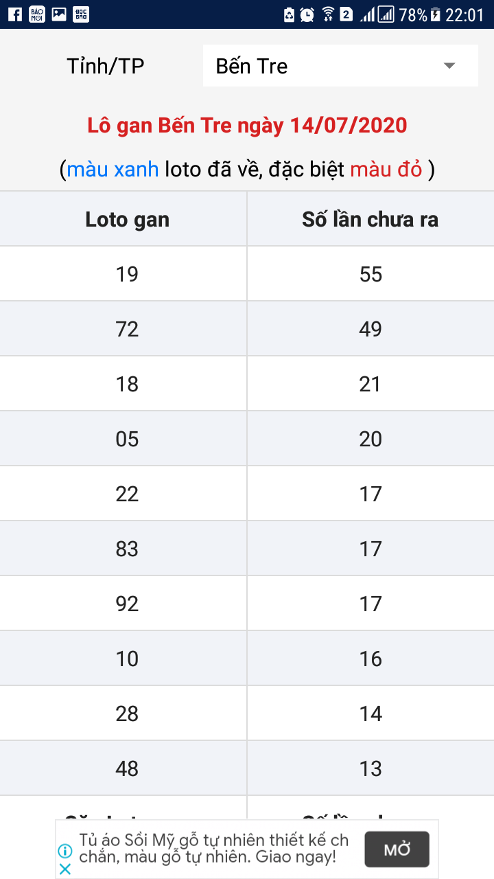The image size is (494, 879).
Task: Click the Số lần chưa ra header
Action: pos(370,220)
